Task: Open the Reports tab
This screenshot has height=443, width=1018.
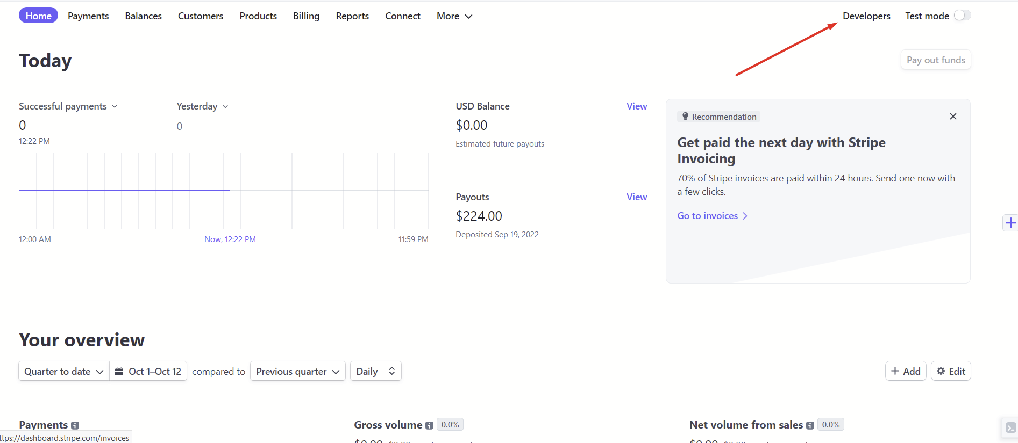Action: coord(352,16)
